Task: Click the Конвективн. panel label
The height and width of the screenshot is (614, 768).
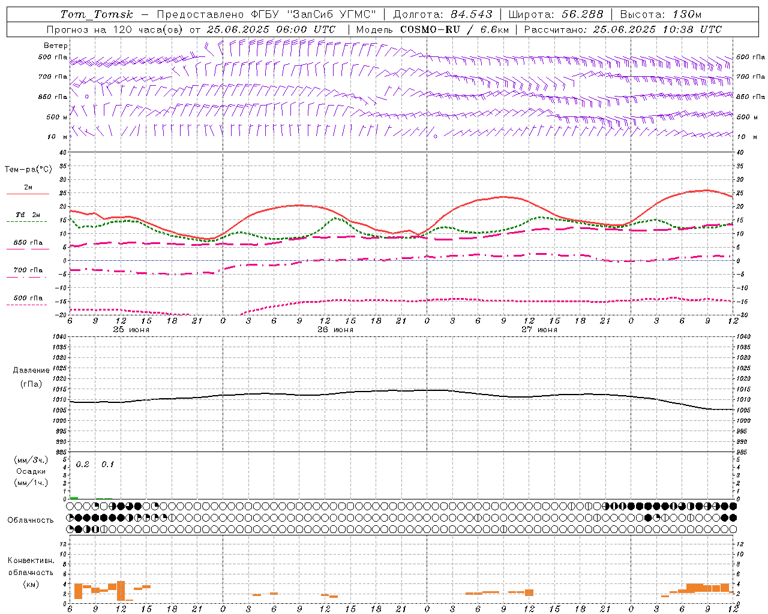Action: tap(31, 561)
